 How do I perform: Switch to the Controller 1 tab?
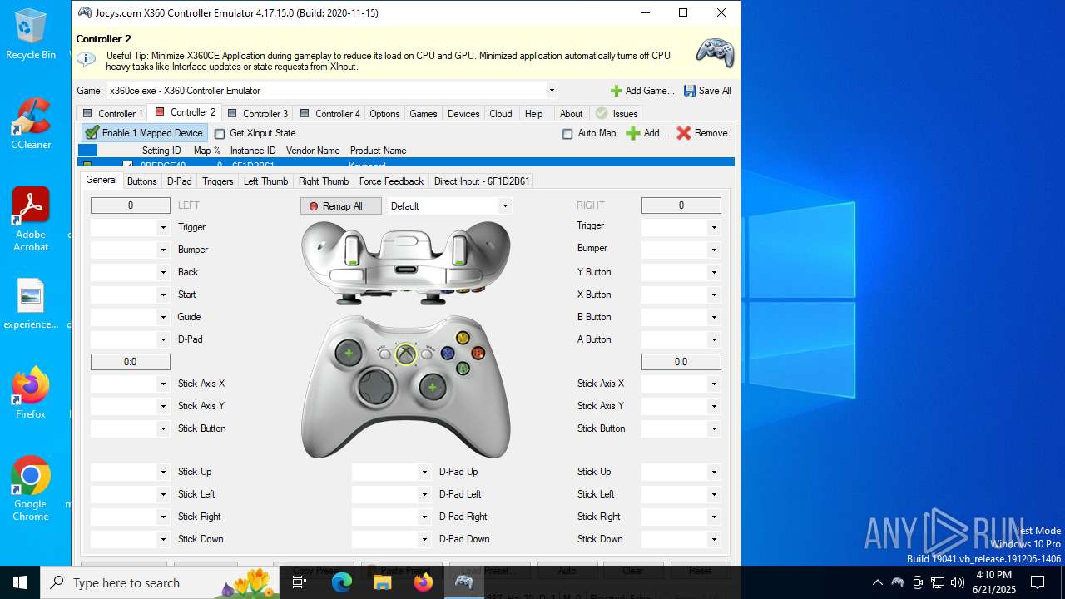point(112,114)
